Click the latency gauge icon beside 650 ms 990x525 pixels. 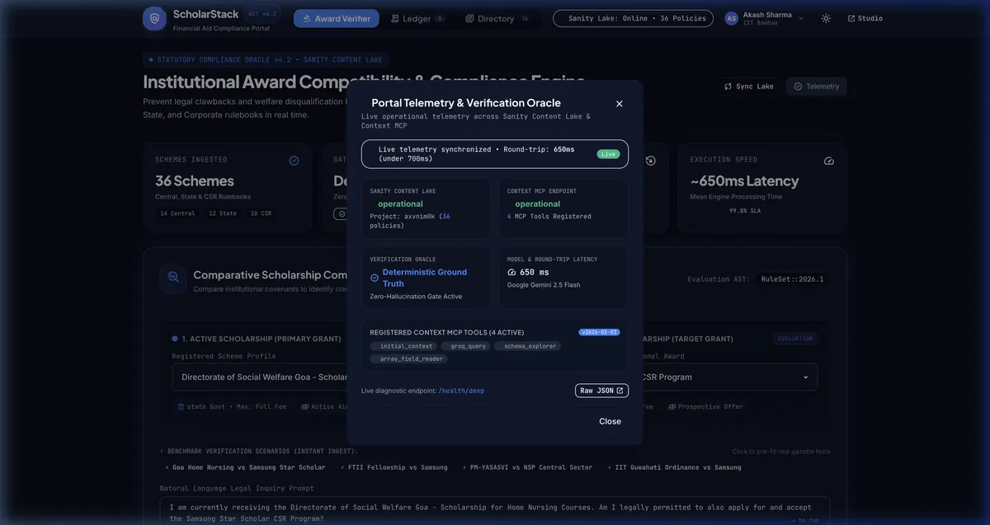point(511,272)
